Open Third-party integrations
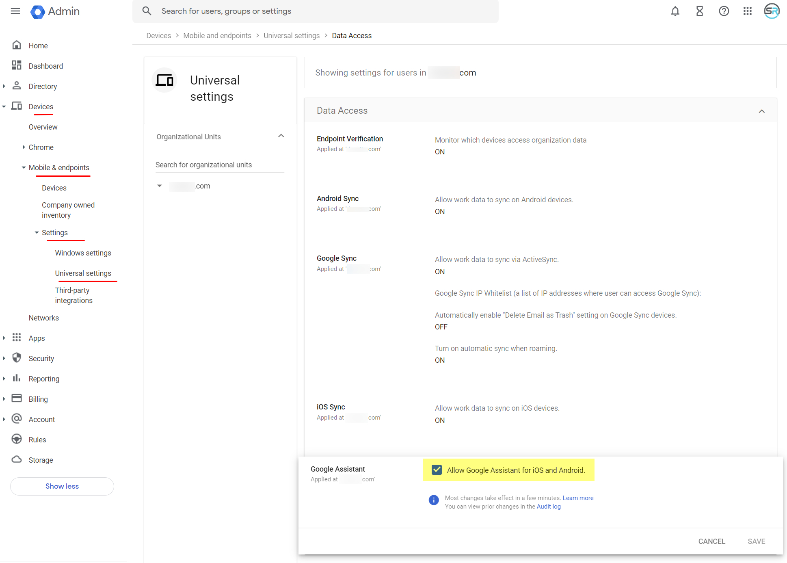This screenshot has height=563, width=787. coord(74,295)
